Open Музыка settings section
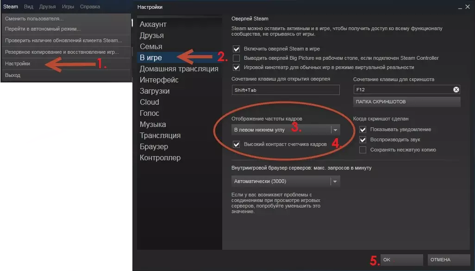Image resolution: width=475 pixels, height=271 pixels. (x=179, y=124)
